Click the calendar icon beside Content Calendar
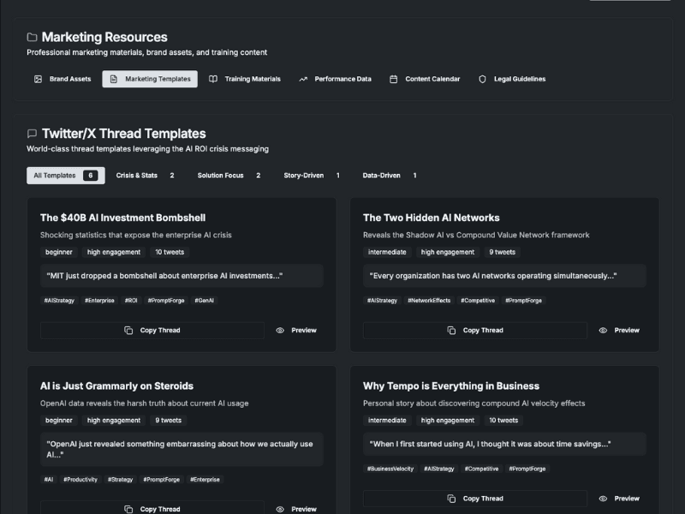685x514 pixels. pyautogui.click(x=392, y=78)
